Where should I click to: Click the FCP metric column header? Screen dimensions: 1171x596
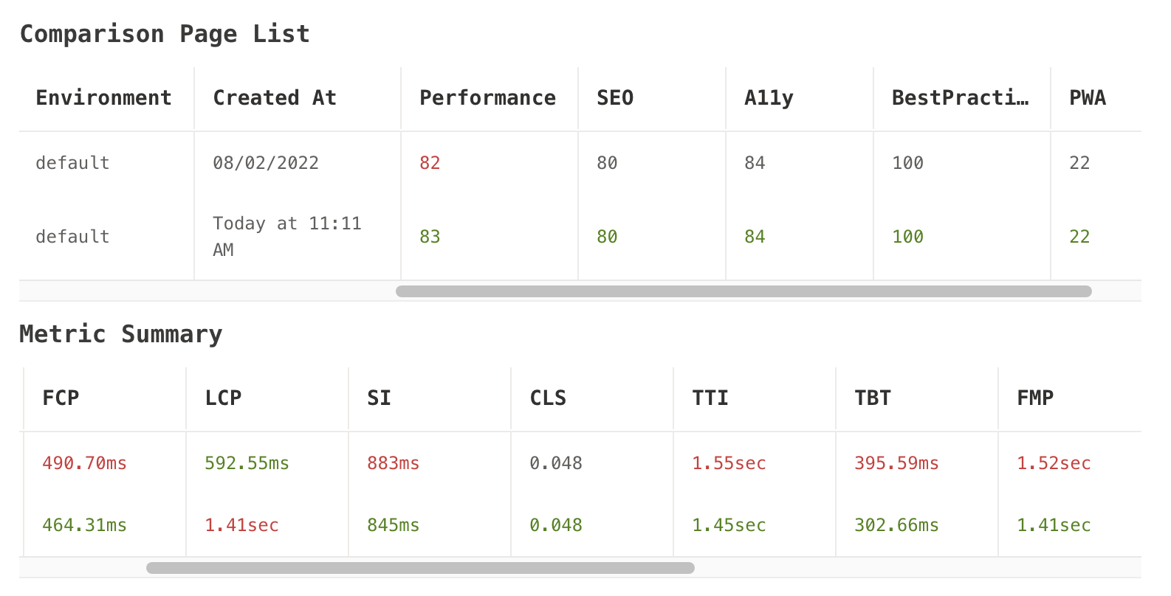(61, 398)
